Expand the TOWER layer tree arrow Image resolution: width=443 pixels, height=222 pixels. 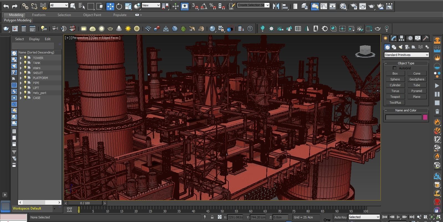tap(21, 58)
